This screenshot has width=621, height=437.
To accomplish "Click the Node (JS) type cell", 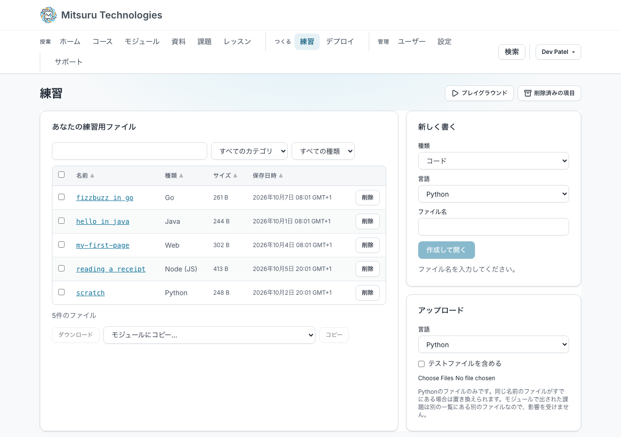I will (x=181, y=269).
